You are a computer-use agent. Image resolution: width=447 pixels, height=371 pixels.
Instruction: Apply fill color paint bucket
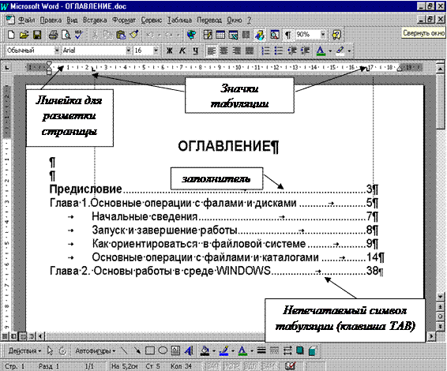(x=205, y=350)
